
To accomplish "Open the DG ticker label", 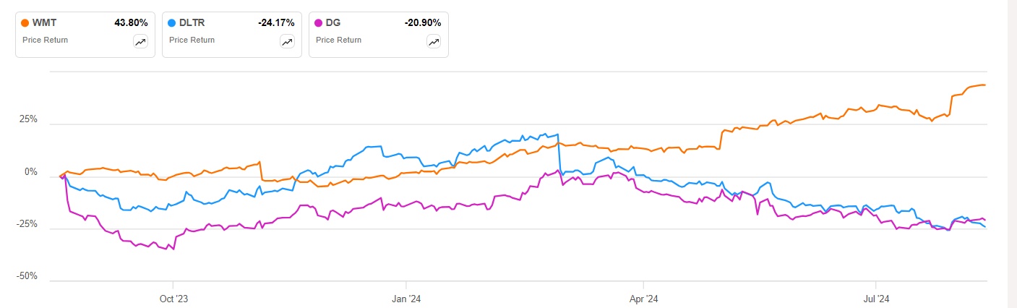I will click(335, 23).
